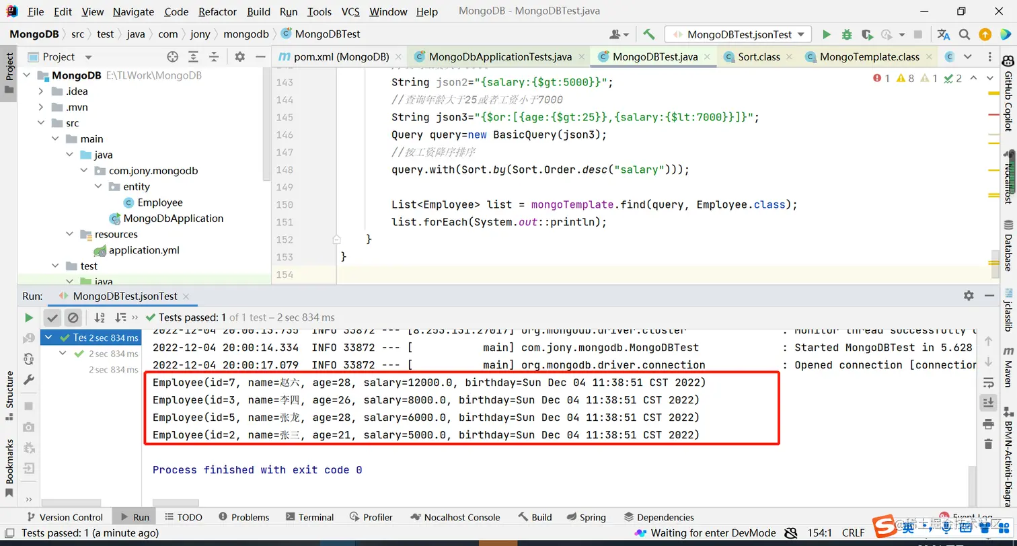Image resolution: width=1017 pixels, height=546 pixels.
Task: Toggle the Project tool window stripe button
Action: click(x=9, y=74)
